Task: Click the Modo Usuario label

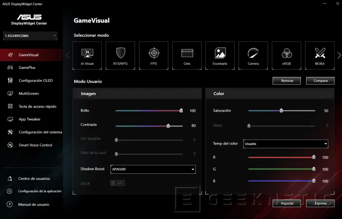Action: point(88,82)
